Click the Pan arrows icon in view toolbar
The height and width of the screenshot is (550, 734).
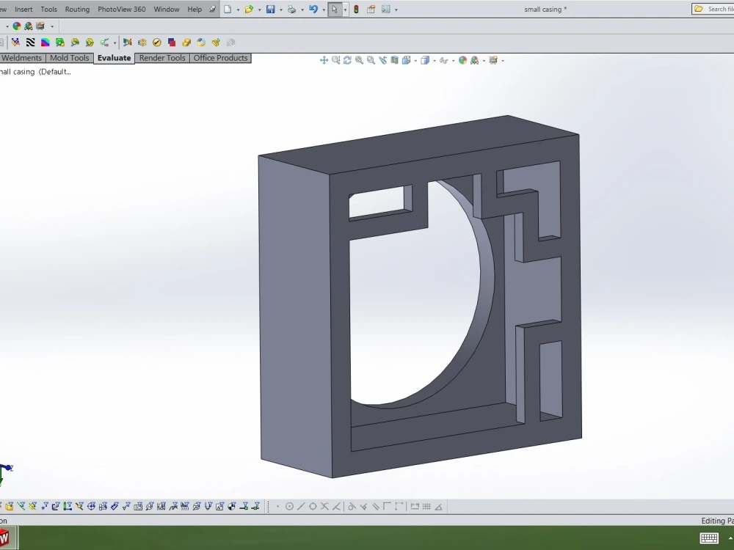324,60
